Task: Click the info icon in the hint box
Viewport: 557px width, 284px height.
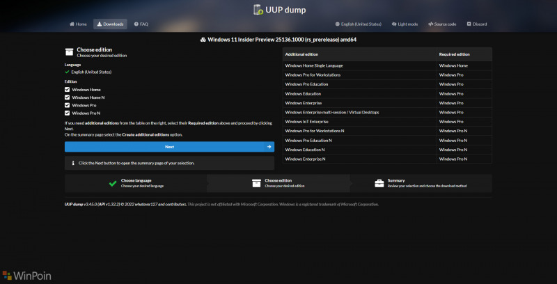Action: pyautogui.click(x=73, y=163)
